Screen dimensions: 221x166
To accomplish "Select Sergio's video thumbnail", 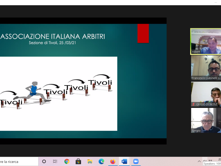I will (x=206, y=120).
